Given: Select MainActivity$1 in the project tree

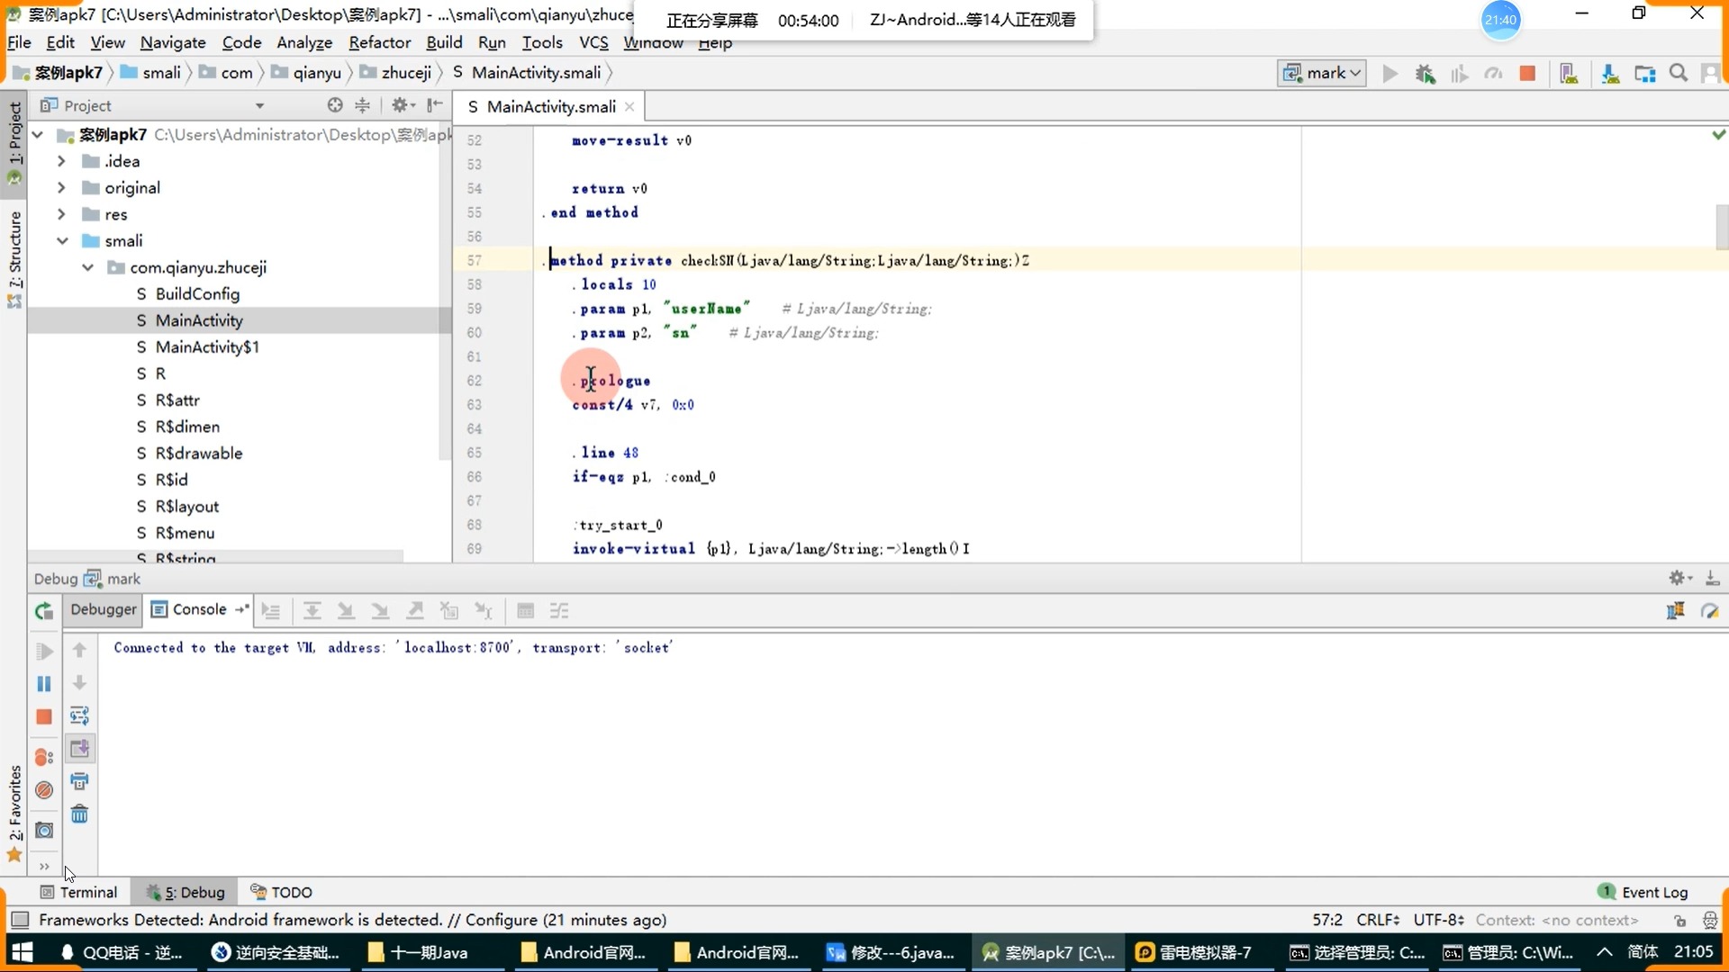Looking at the screenshot, I should (207, 346).
